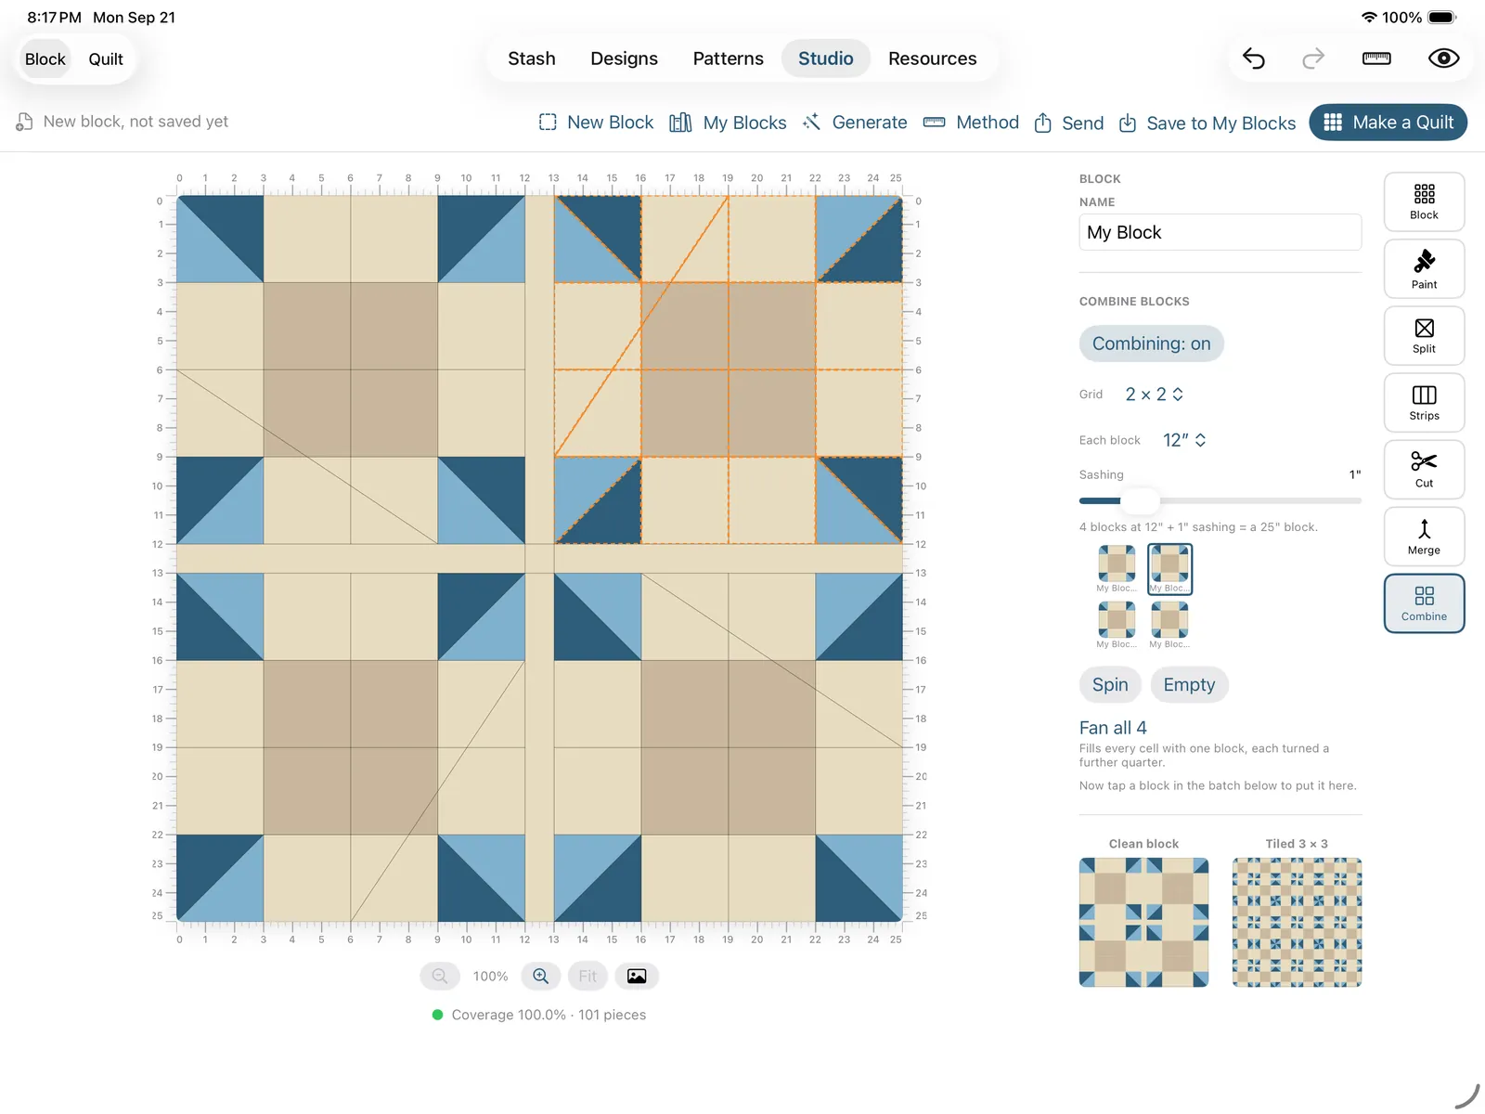Click Generate with sparkle icon
The image size is (1485, 1114).
pos(855,123)
